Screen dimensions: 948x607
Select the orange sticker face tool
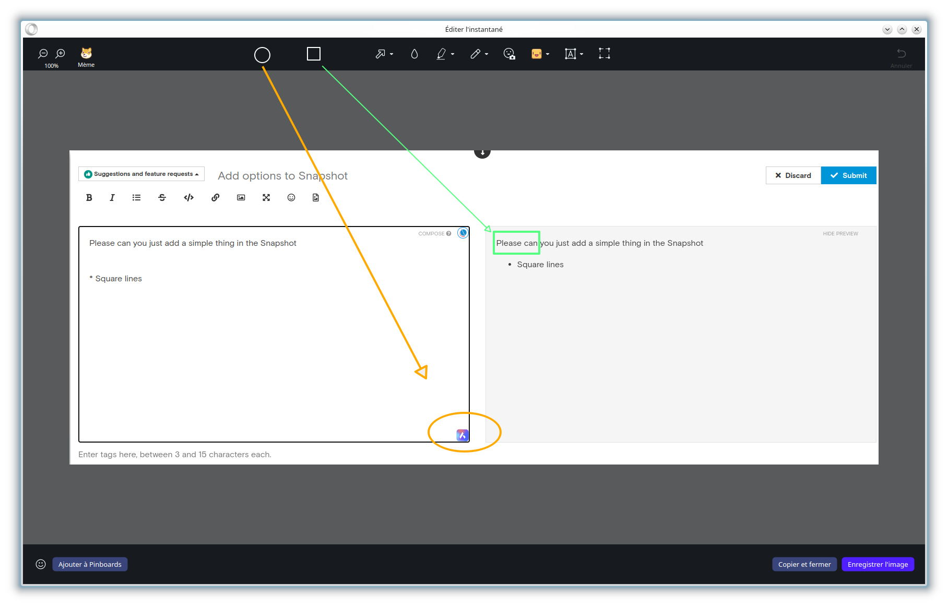[537, 54]
